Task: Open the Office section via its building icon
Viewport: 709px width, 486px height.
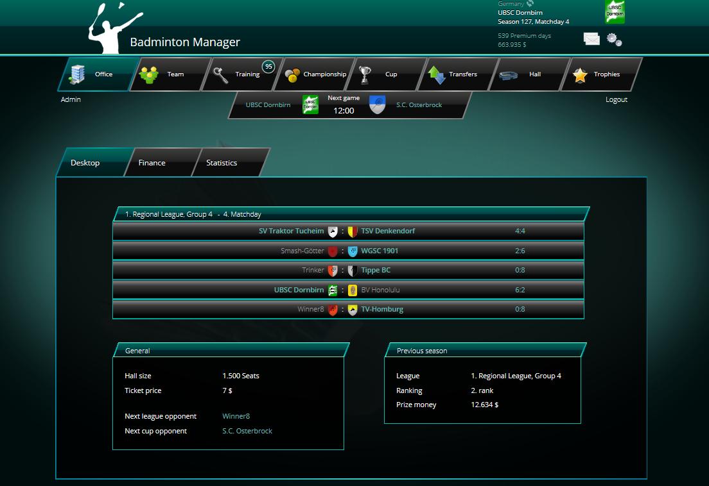Action: tap(78, 72)
